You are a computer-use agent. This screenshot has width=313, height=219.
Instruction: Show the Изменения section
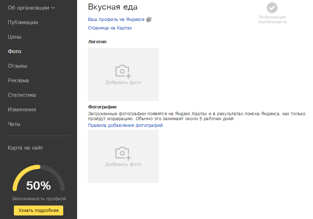(x=22, y=109)
